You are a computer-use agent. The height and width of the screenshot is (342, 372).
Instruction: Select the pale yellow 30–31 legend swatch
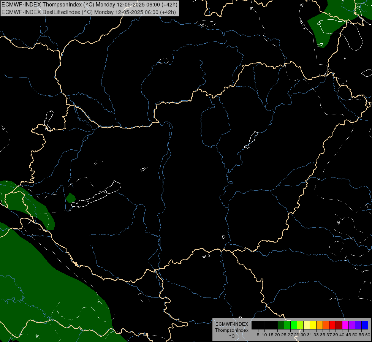[307, 325]
